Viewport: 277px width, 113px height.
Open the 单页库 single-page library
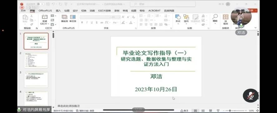tap(72, 18)
